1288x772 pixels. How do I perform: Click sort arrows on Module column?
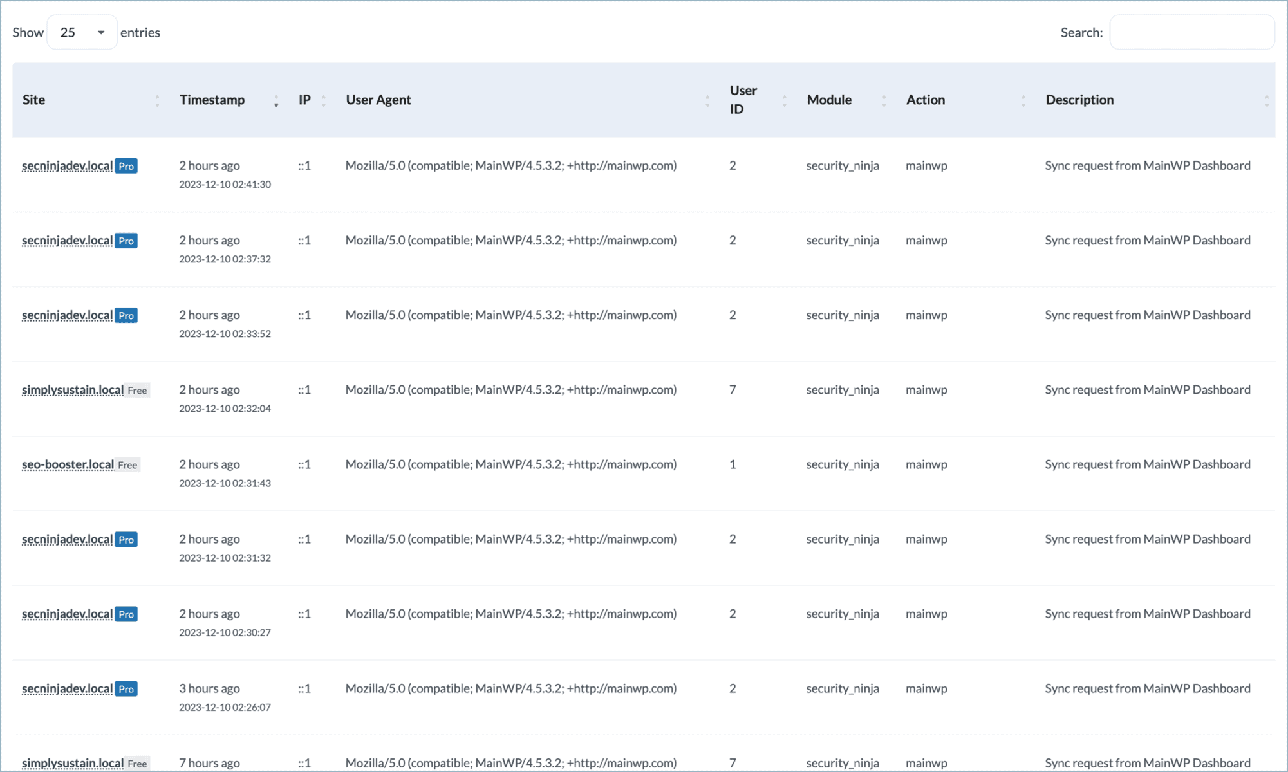pyautogui.click(x=884, y=100)
